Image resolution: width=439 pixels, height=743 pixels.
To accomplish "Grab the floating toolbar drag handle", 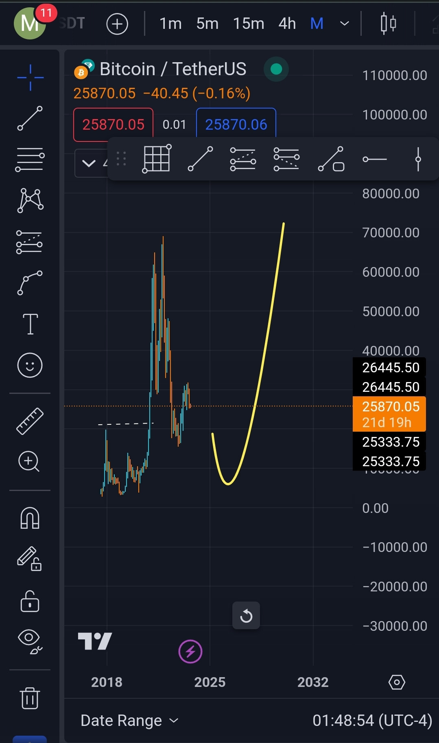I will point(121,159).
